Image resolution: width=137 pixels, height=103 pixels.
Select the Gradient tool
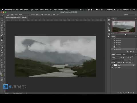point(2,47)
